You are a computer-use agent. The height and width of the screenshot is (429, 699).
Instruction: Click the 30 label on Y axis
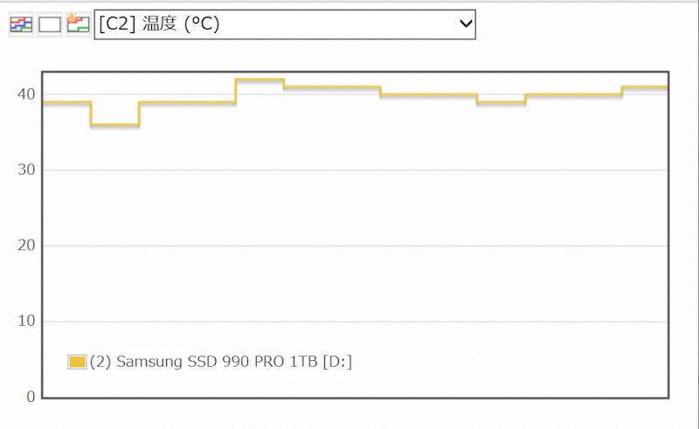coord(26,170)
